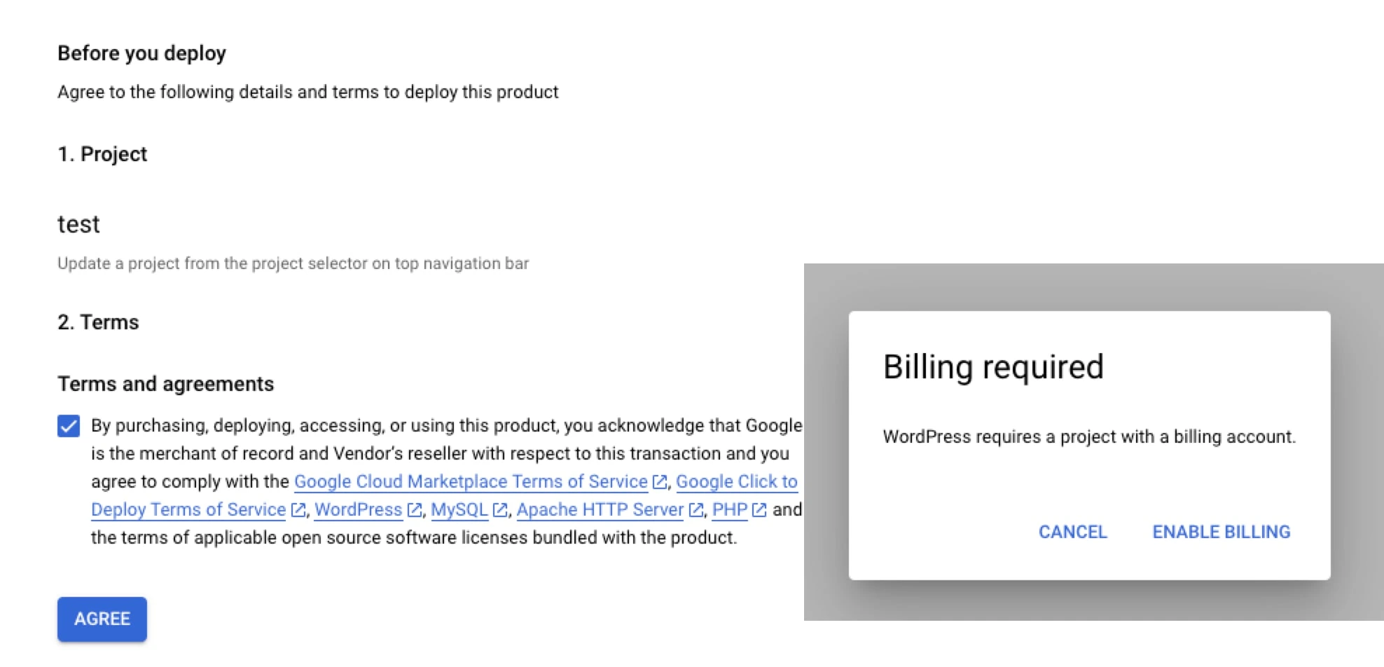Open Google Click to Deploy Terms link
Viewport: 1384px width, 667px height.
(737, 482)
